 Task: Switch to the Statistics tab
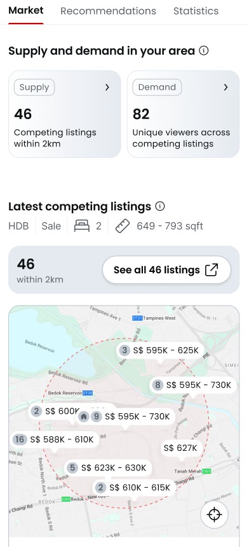click(x=196, y=11)
